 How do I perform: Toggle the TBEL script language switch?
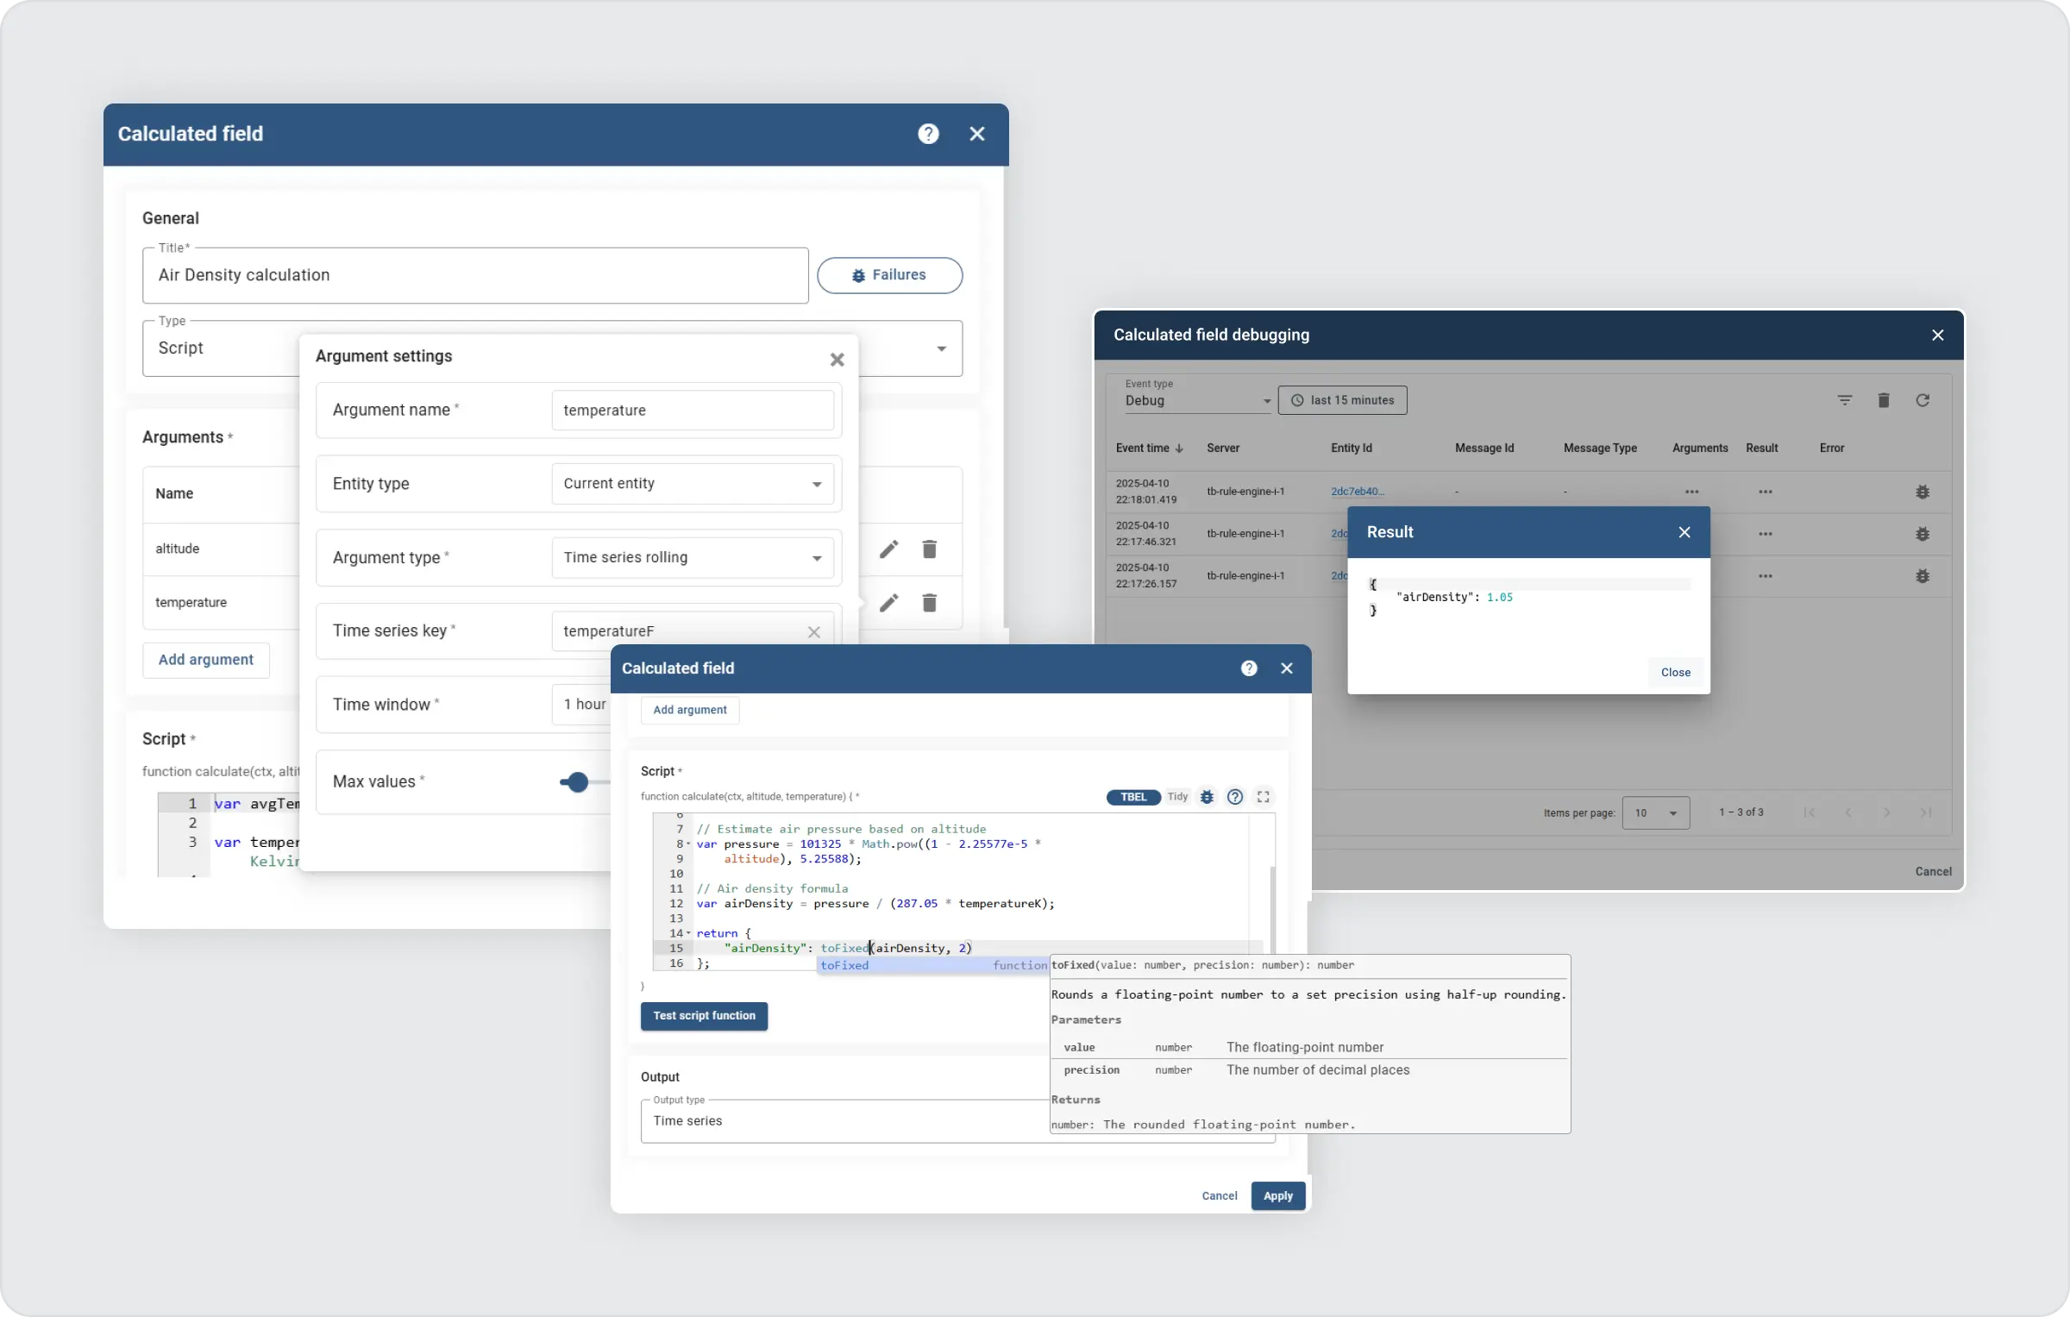pyautogui.click(x=1132, y=797)
